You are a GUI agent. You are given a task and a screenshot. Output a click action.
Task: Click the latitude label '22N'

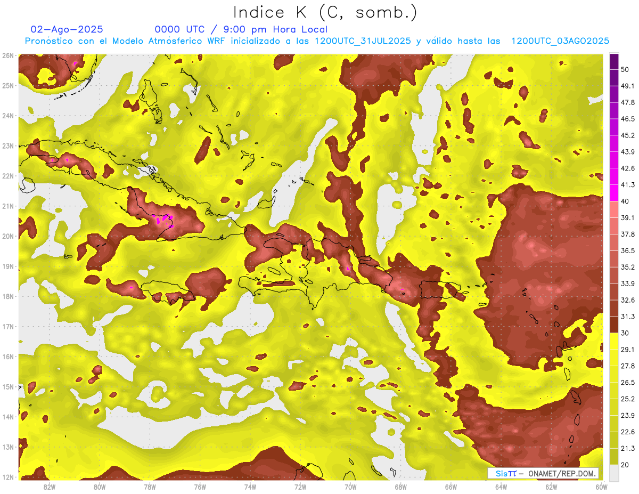click(x=8, y=176)
